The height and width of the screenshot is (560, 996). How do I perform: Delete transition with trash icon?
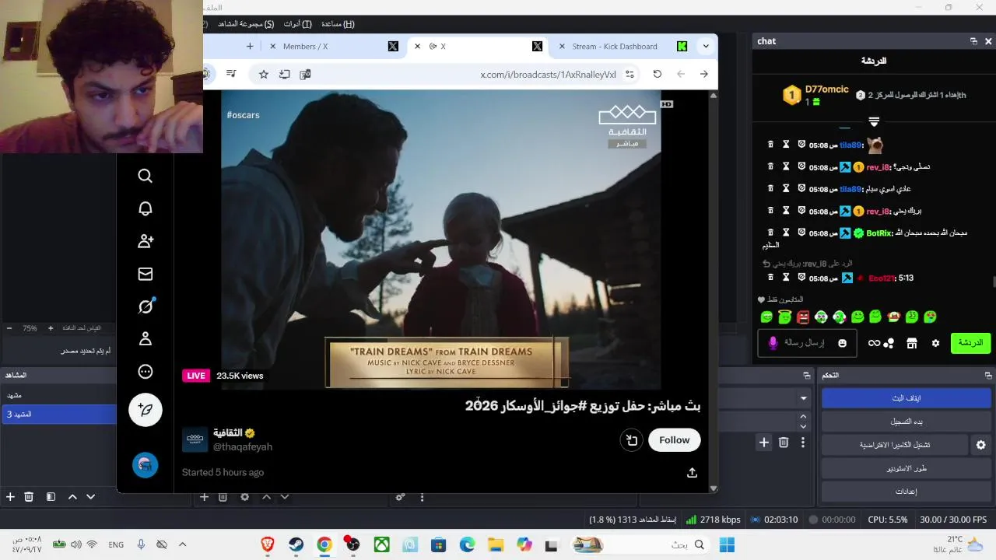coord(784,443)
